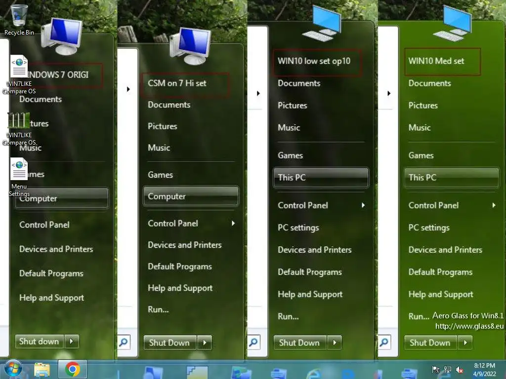The image size is (506, 379).
Task: Open Devices and Printers in WIN10 Med set menu
Action: pyautogui.click(x=445, y=250)
